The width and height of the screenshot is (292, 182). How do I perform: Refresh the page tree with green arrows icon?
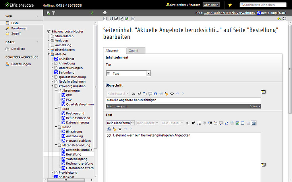[92, 13]
